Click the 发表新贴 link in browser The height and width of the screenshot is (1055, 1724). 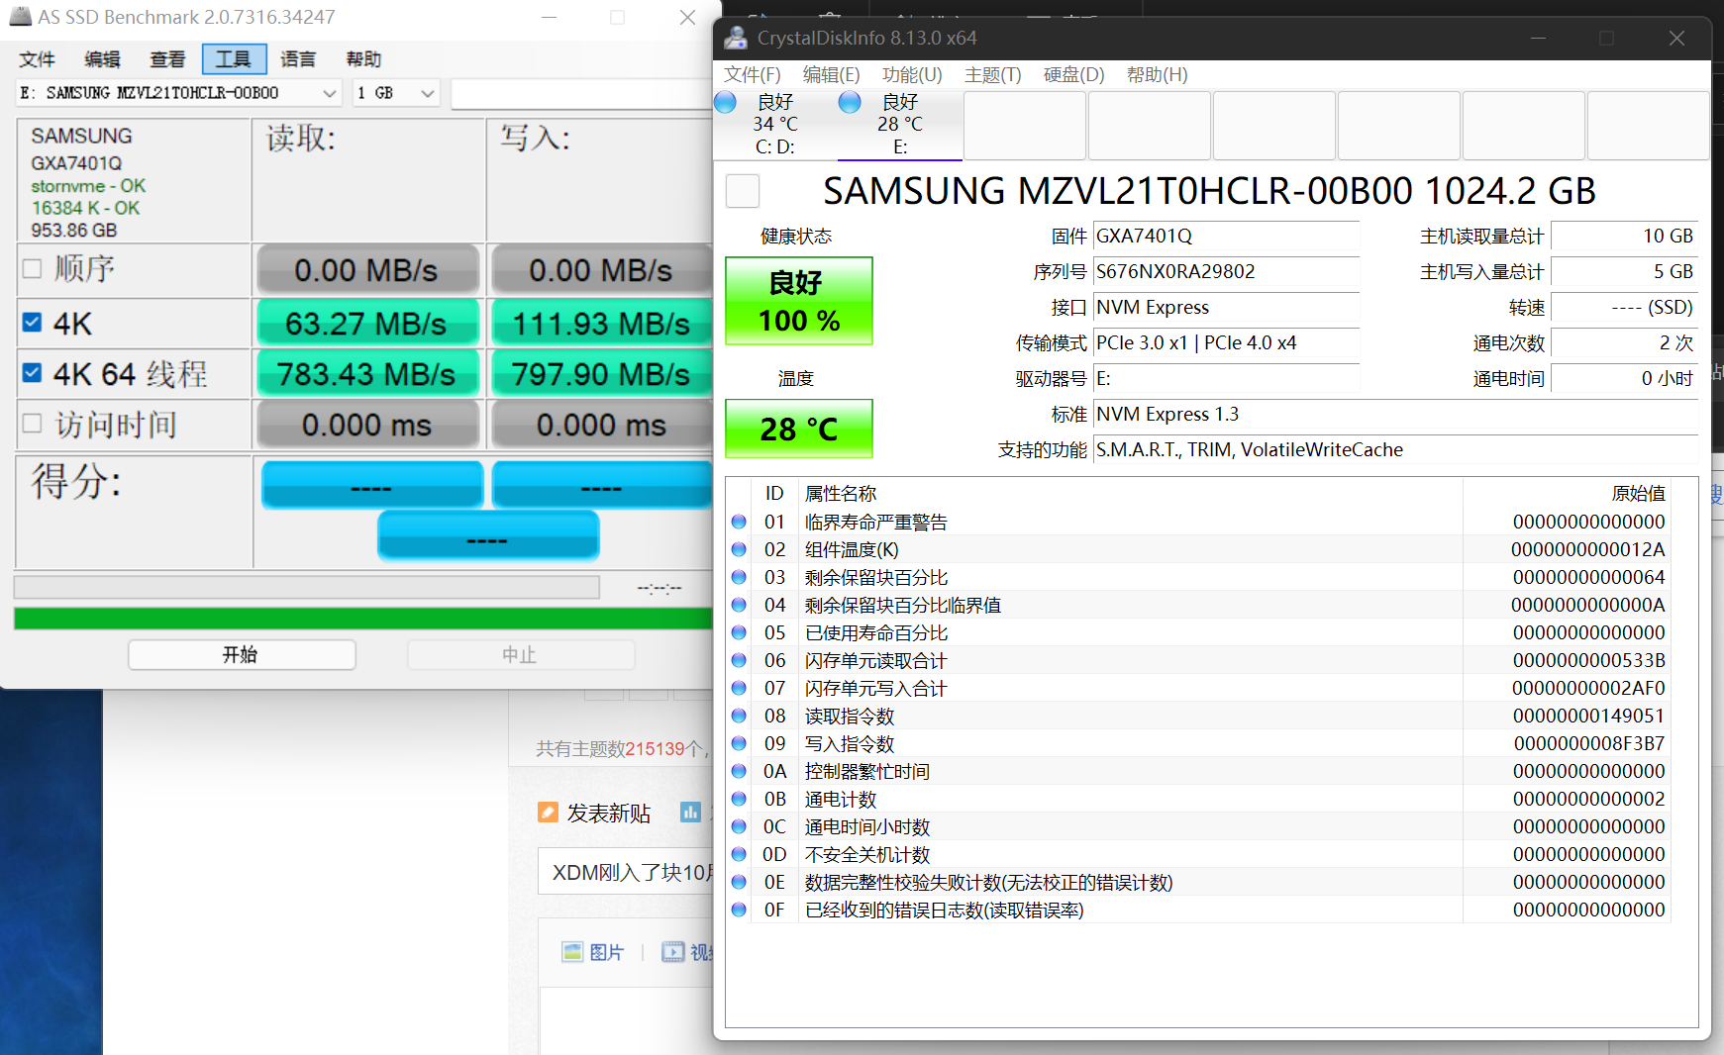click(609, 814)
